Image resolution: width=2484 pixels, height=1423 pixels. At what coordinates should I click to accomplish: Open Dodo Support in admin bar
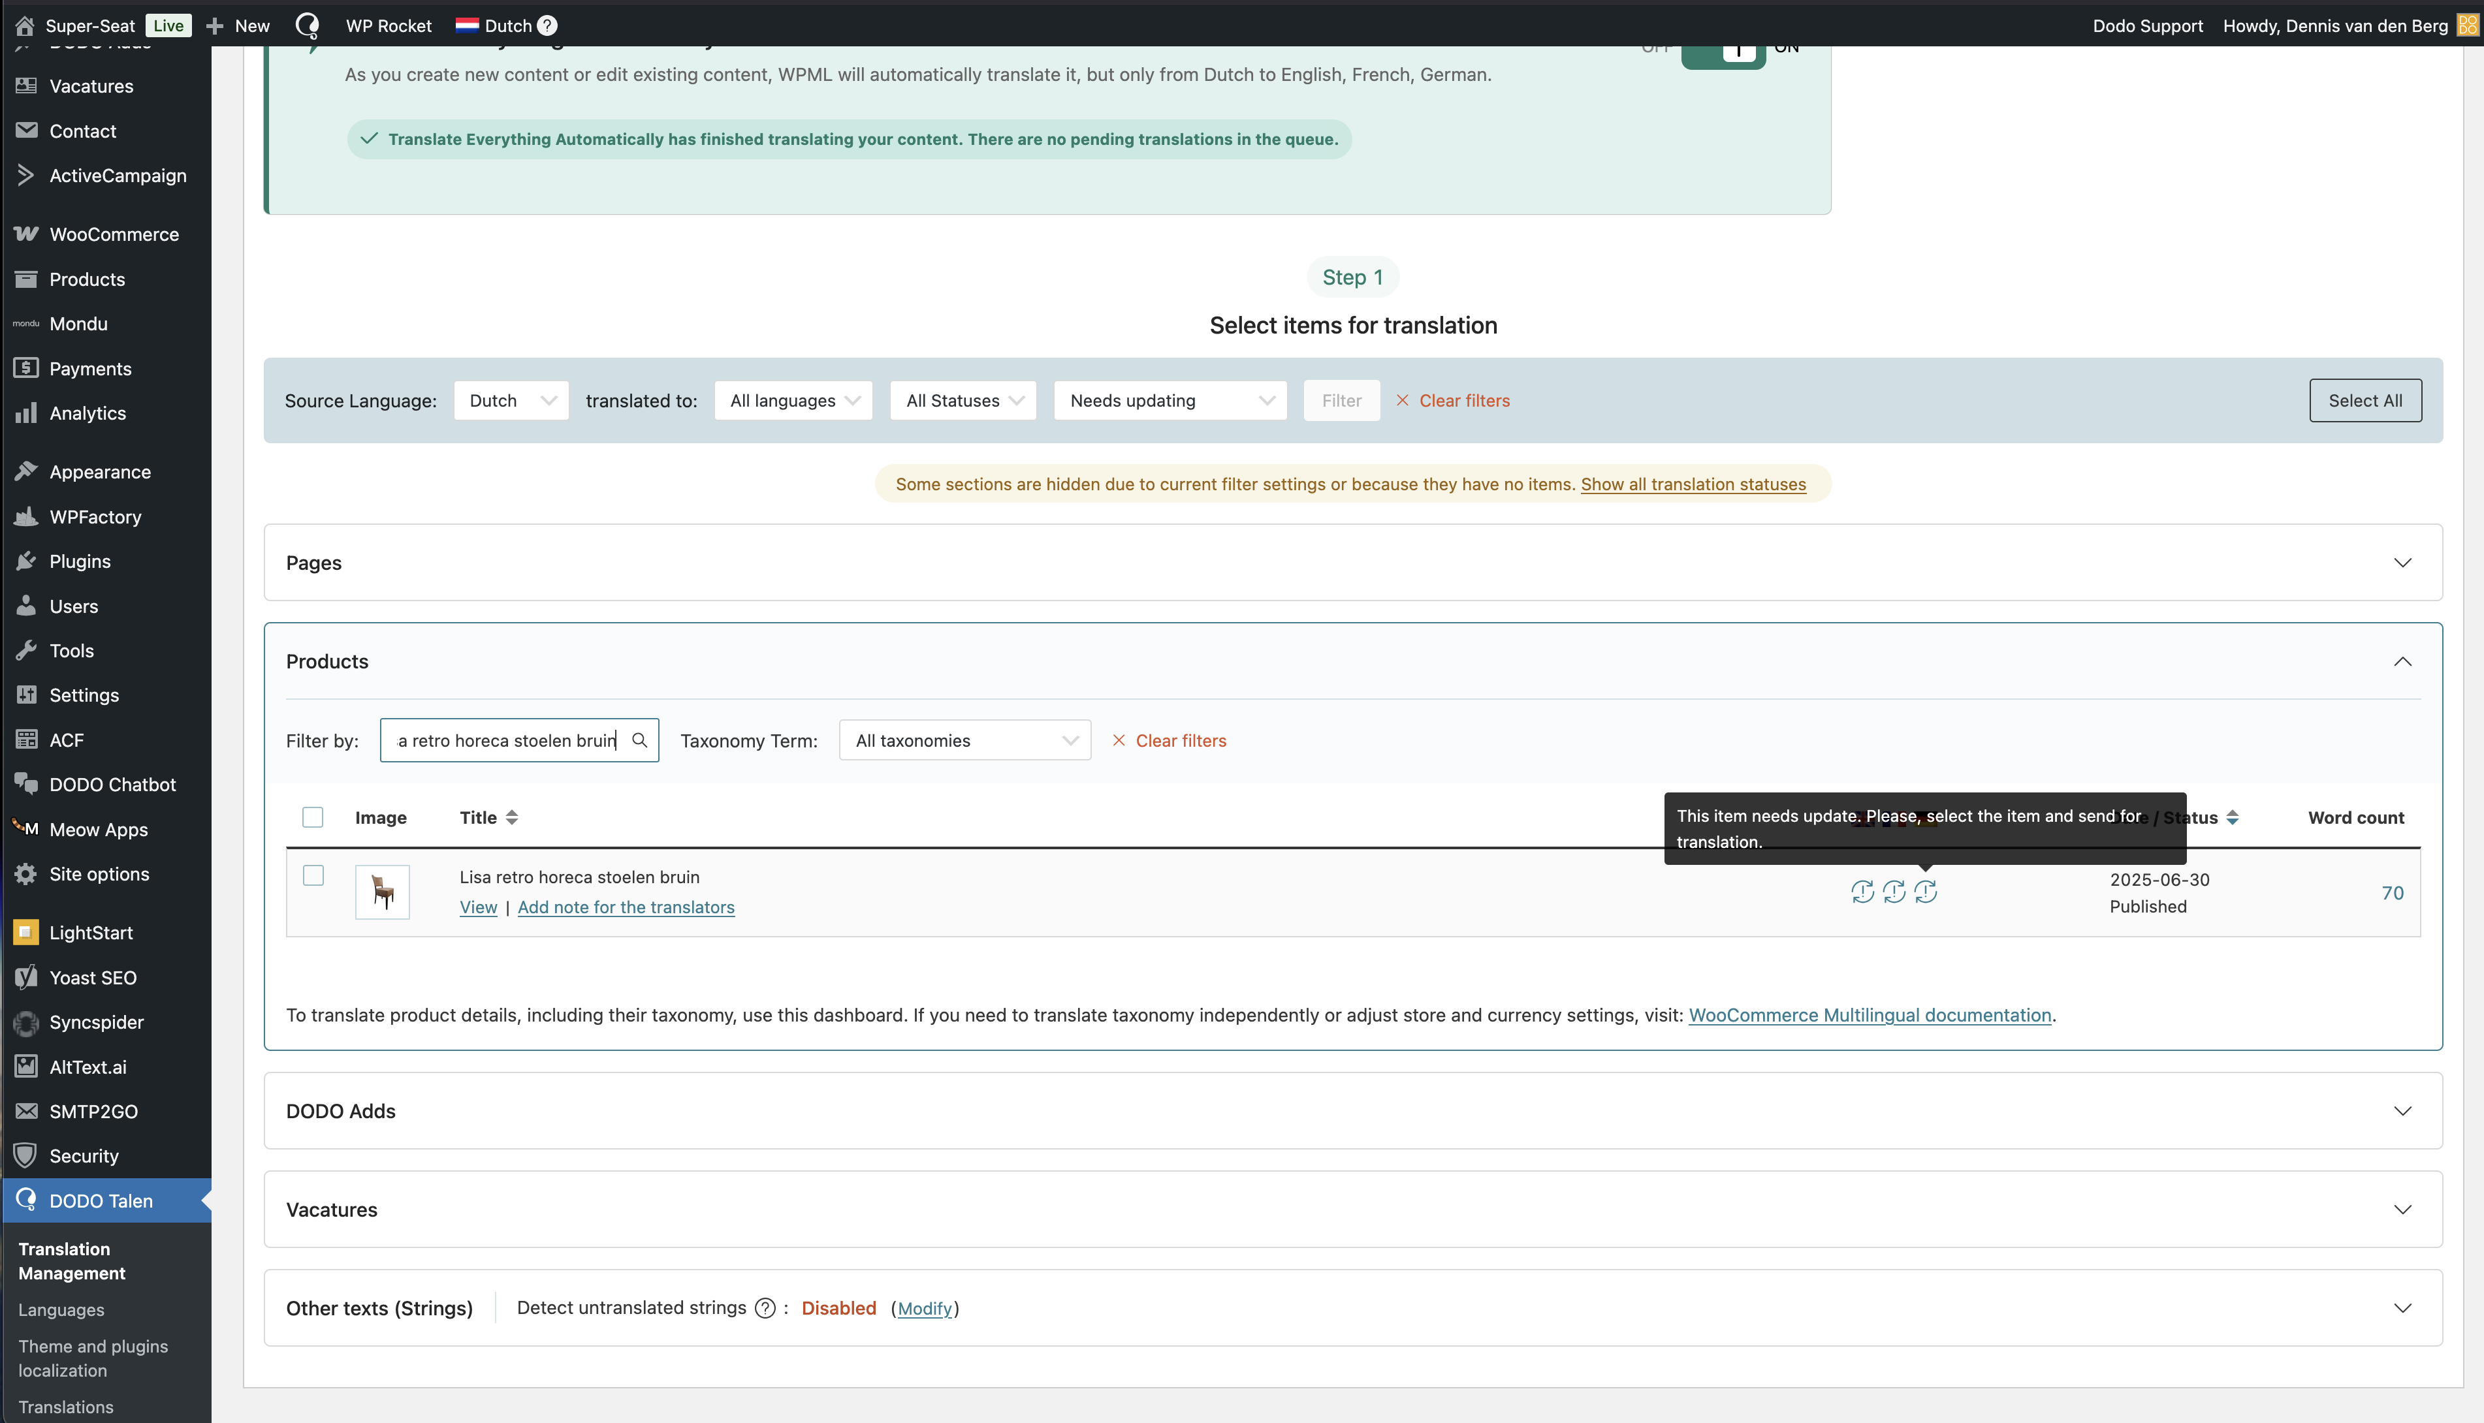(x=2148, y=25)
